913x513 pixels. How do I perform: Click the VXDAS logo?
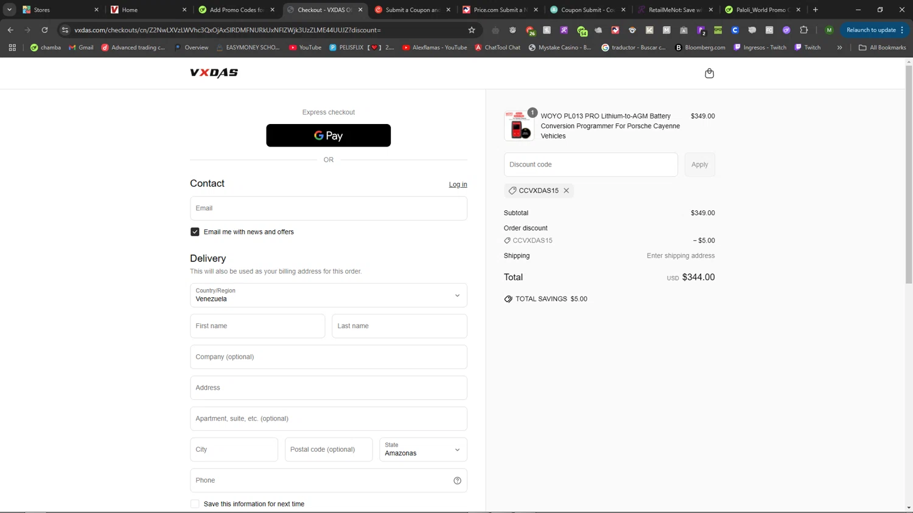[214, 73]
